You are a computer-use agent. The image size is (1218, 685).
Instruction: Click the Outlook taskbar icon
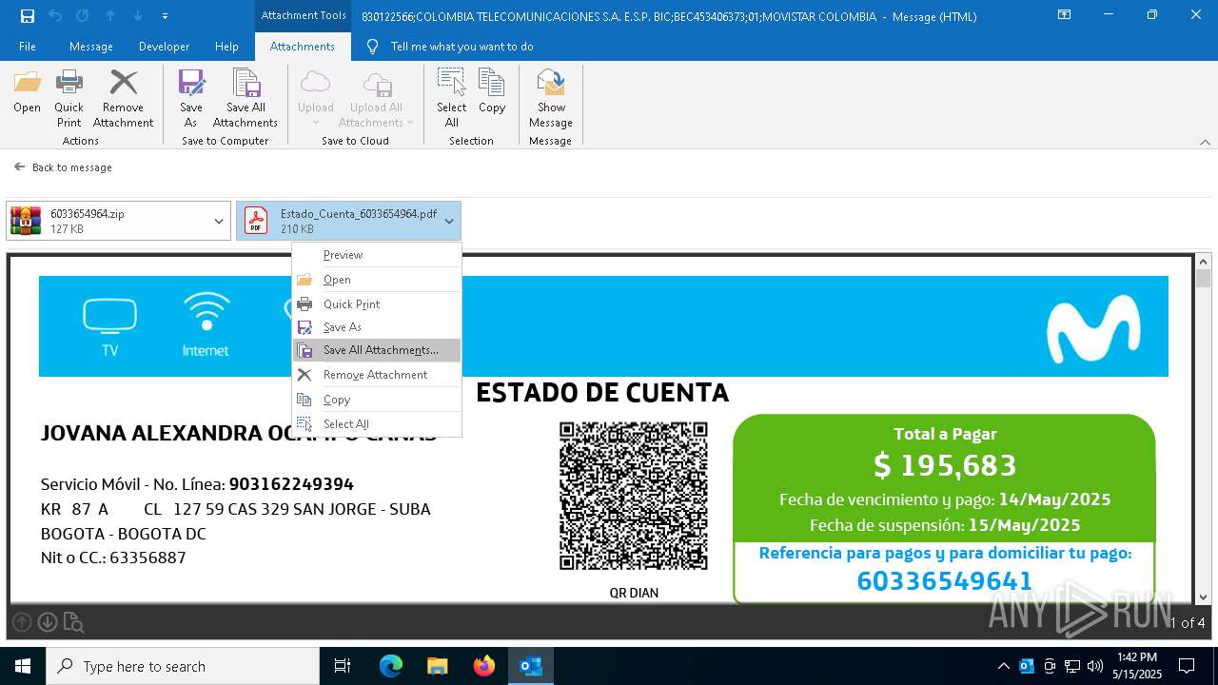tap(530, 666)
